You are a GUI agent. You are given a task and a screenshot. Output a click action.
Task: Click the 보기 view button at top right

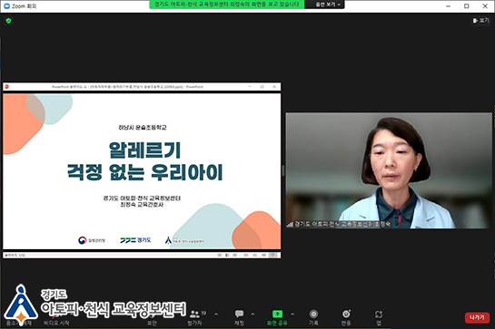480,21
